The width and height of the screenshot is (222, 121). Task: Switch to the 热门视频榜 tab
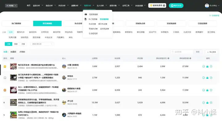click(x=16, y=24)
